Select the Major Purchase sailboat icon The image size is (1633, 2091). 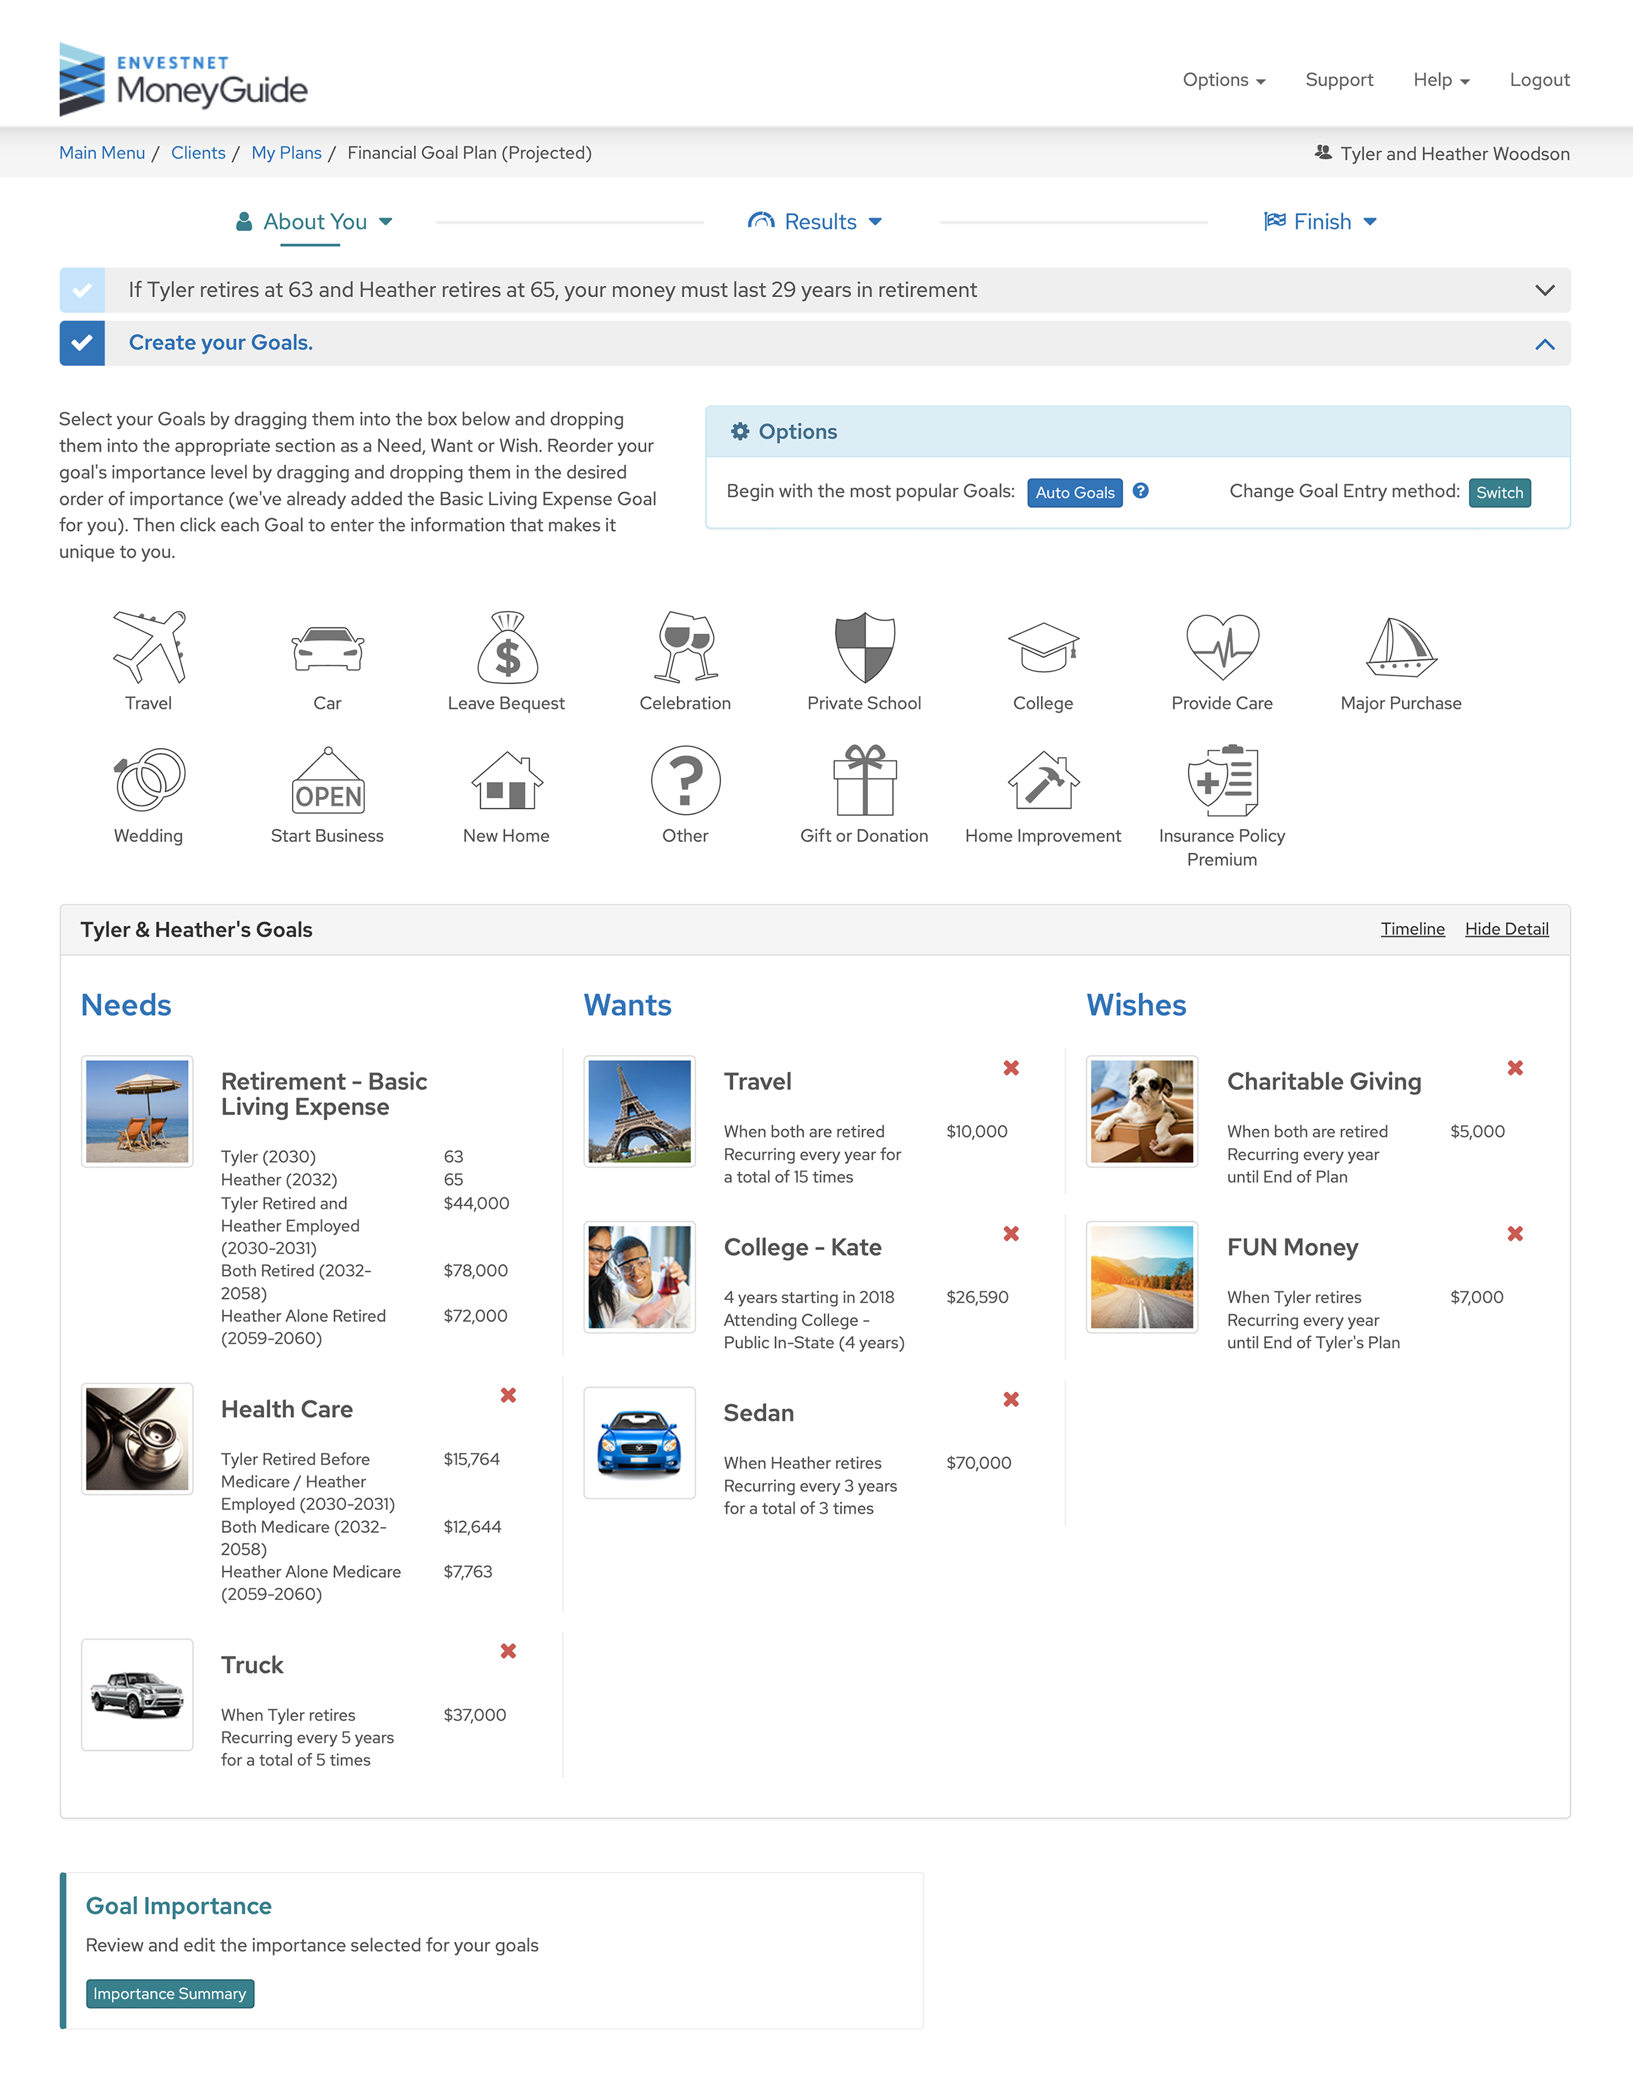point(1401,647)
